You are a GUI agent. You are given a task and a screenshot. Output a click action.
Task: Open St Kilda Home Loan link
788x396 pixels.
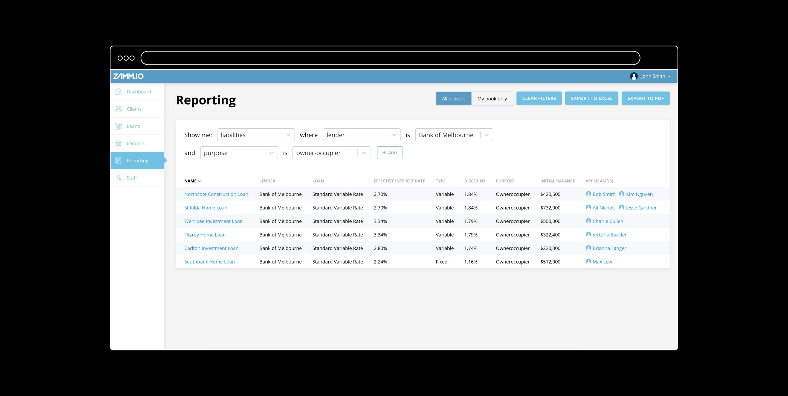205,208
